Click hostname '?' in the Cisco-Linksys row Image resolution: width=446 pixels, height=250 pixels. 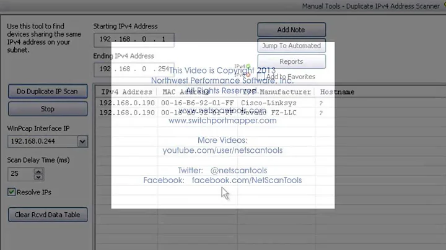pyautogui.click(x=321, y=103)
